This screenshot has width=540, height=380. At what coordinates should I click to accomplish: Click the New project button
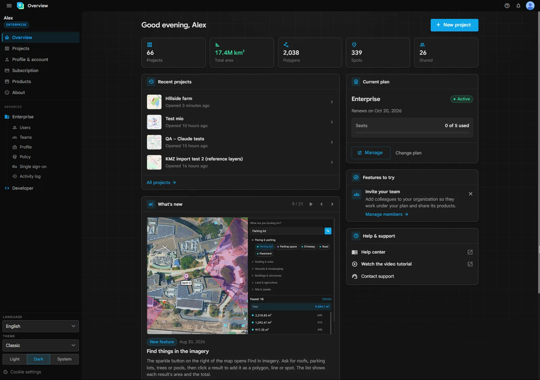coord(454,25)
